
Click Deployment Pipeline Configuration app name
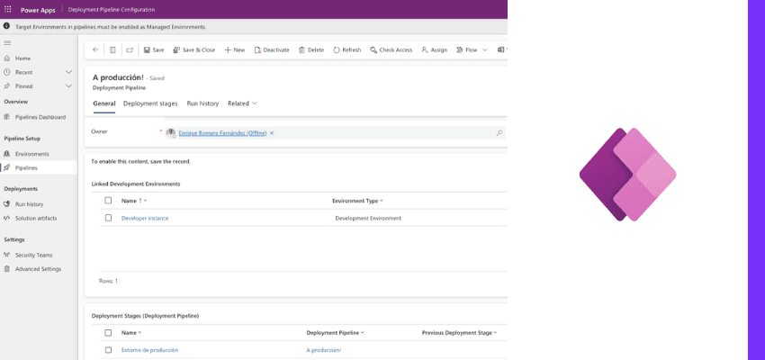tap(112, 10)
